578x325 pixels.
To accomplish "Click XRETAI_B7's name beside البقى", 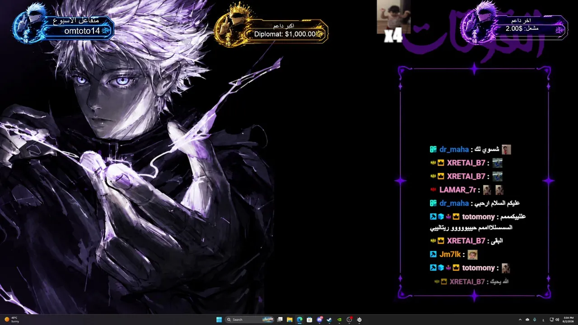I will [x=466, y=241].
